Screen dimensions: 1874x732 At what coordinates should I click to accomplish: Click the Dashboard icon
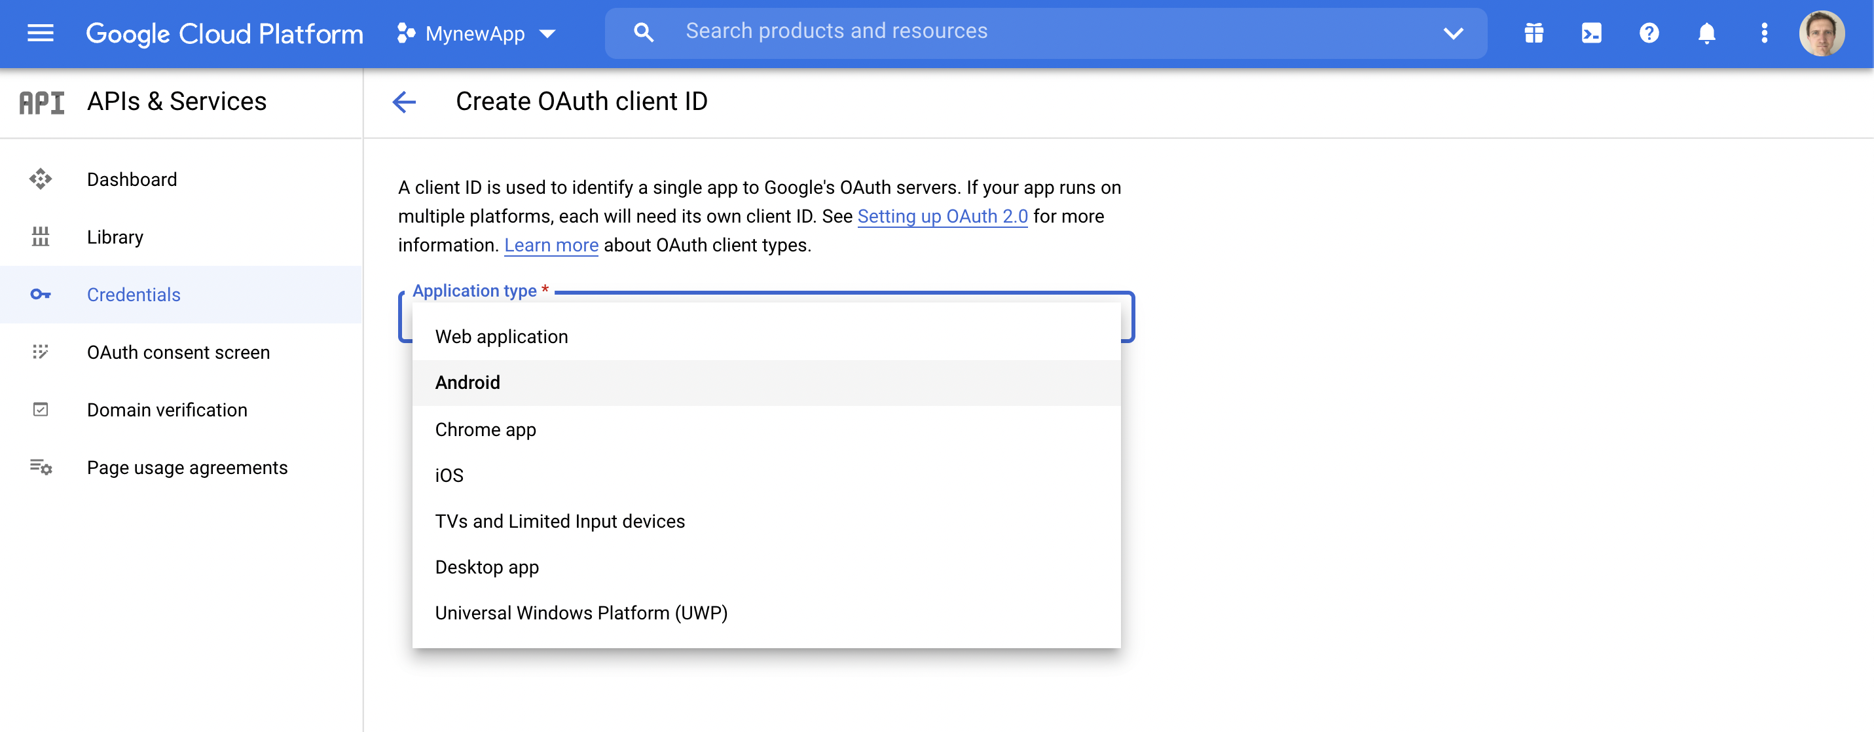tap(41, 179)
